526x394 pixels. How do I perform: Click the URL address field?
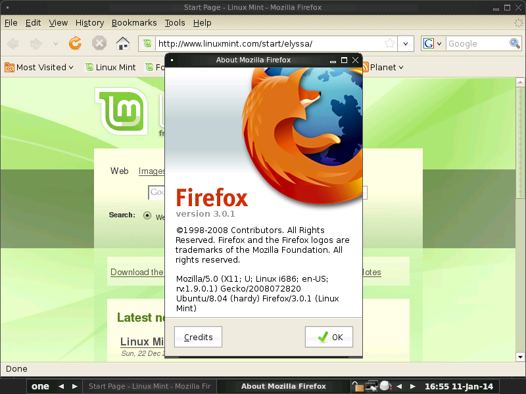coord(270,43)
